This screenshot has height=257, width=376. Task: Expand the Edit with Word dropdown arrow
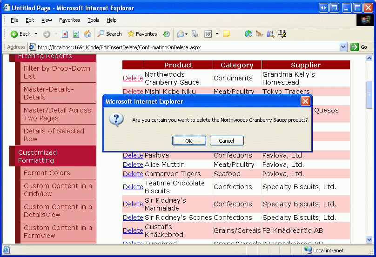click(217, 34)
